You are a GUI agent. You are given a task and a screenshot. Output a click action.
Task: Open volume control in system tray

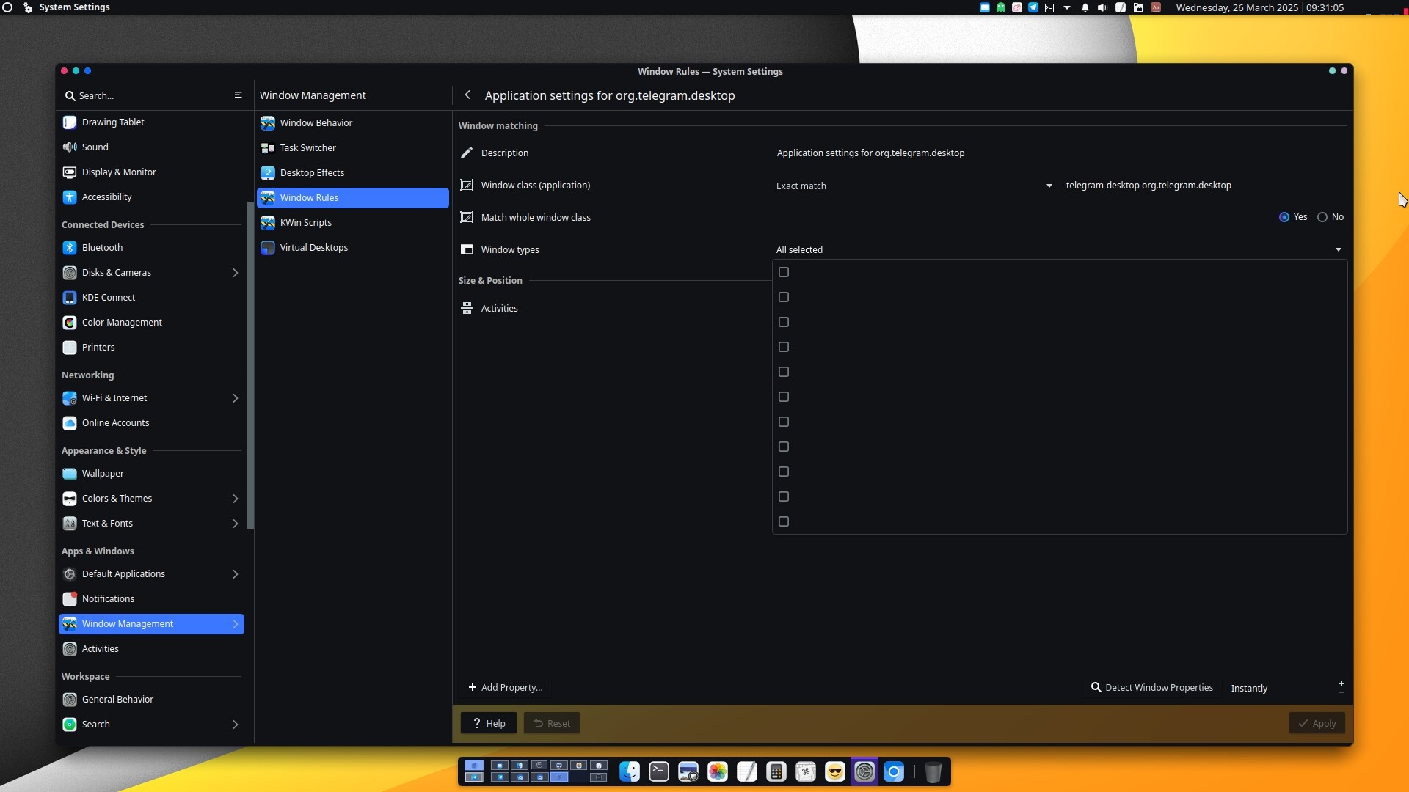1102,7
